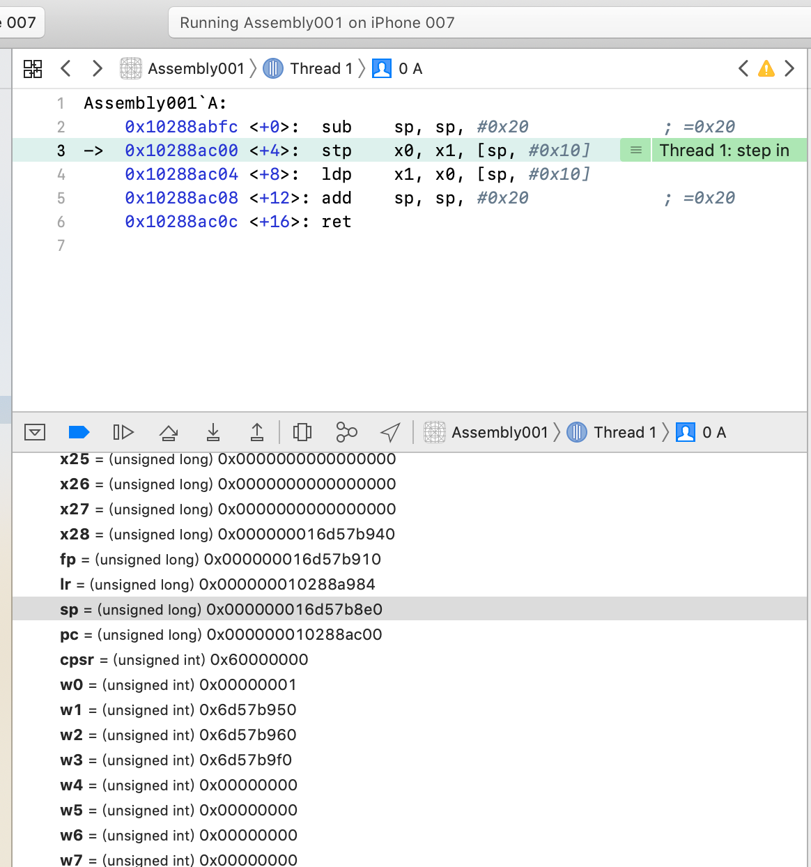
Task: Deactivate breakpoints with the blue icon
Action: pyautogui.click(x=79, y=432)
